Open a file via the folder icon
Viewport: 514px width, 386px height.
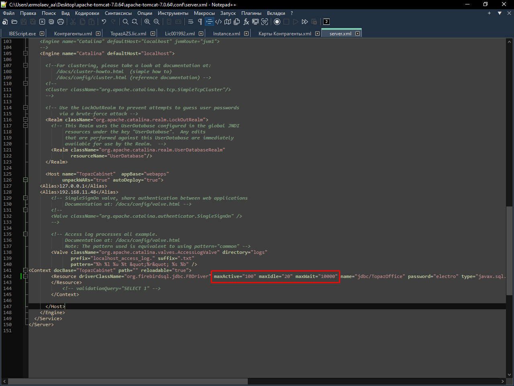[x=14, y=22]
